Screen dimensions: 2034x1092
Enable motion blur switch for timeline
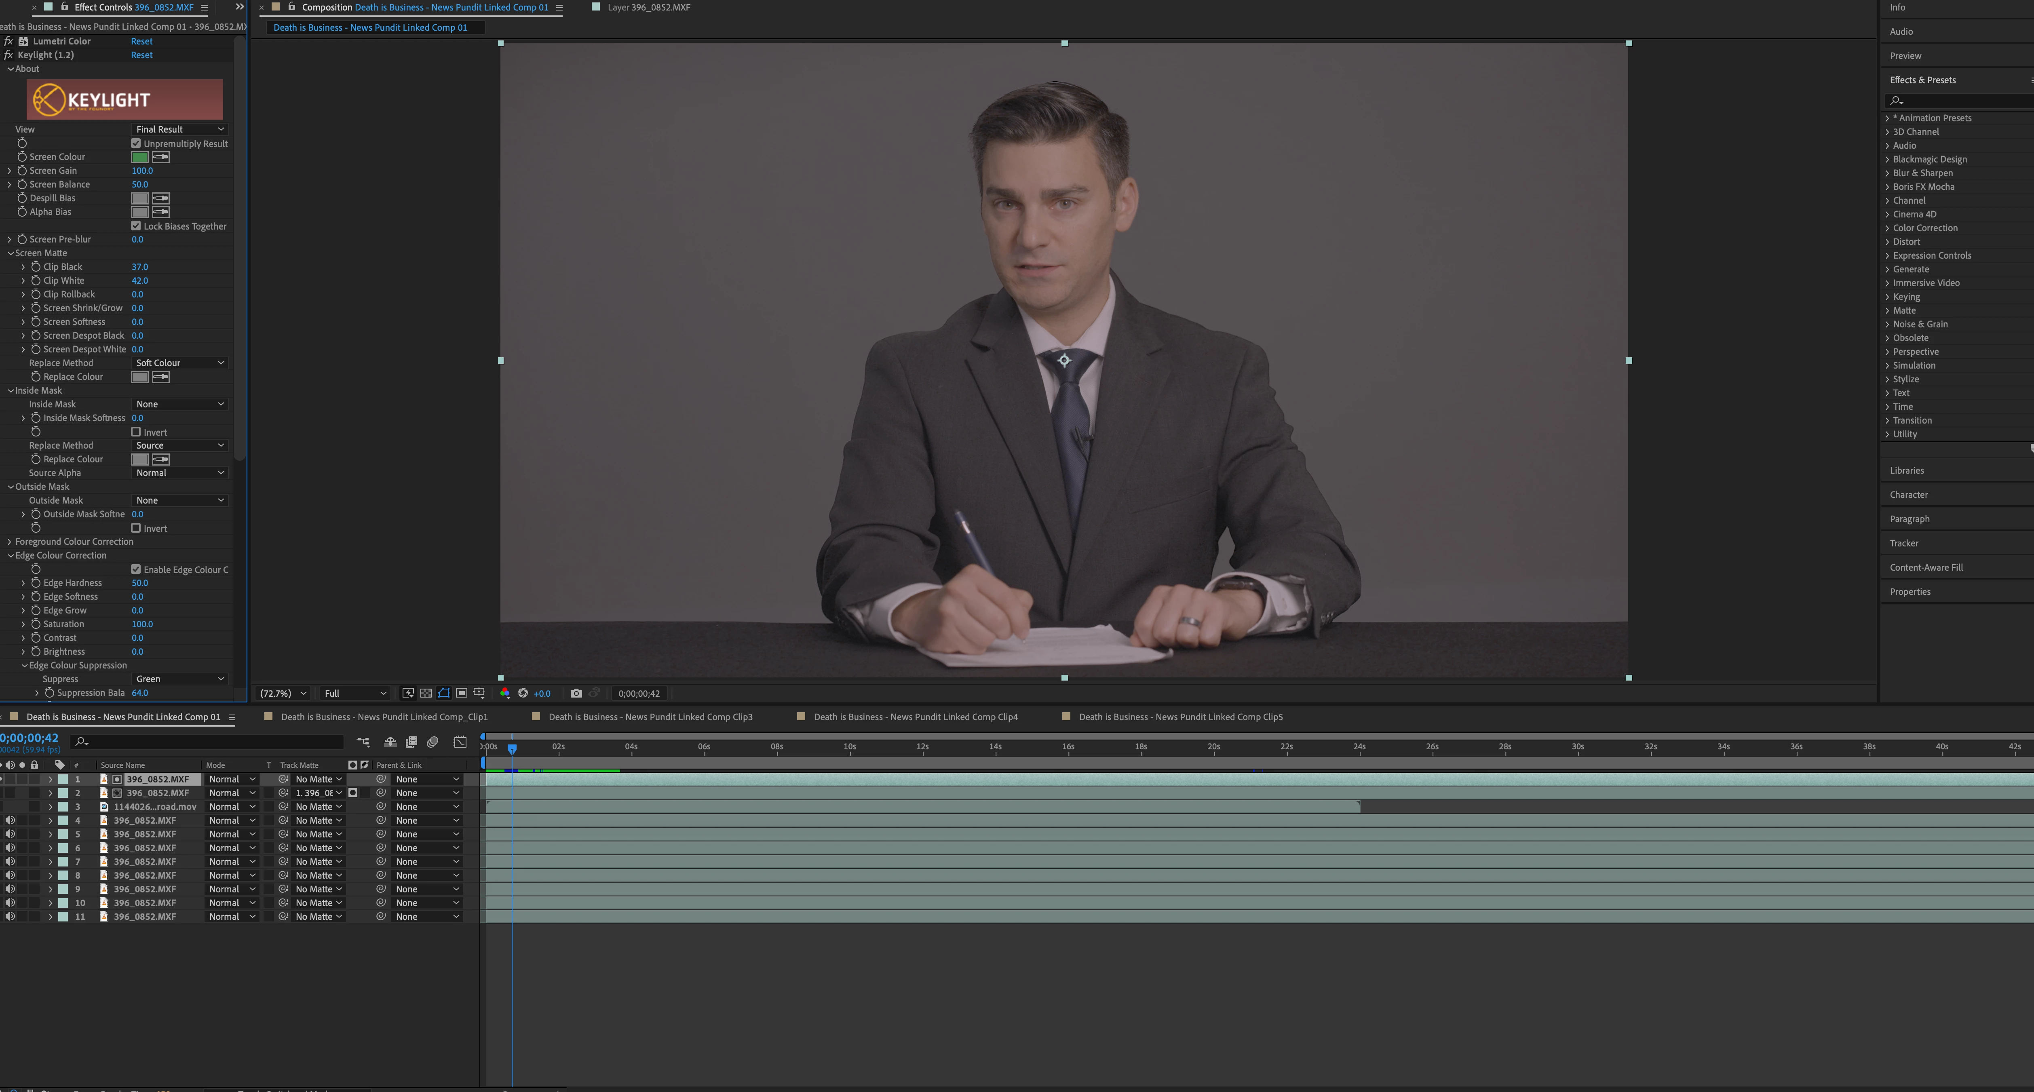click(x=433, y=742)
